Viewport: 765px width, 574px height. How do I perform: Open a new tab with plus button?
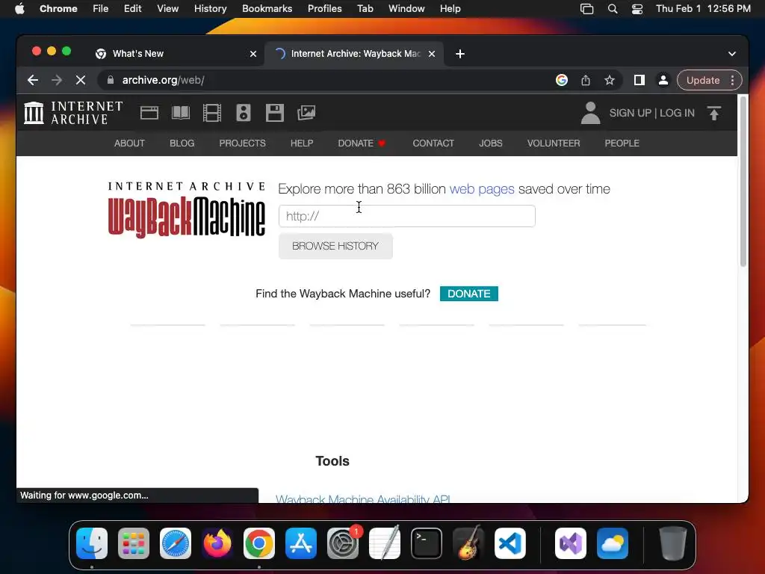(460, 54)
